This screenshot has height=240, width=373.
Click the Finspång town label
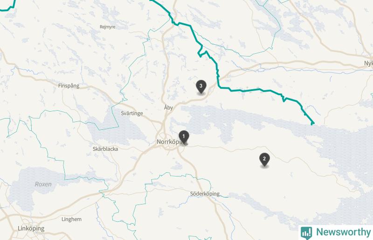pos(69,86)
